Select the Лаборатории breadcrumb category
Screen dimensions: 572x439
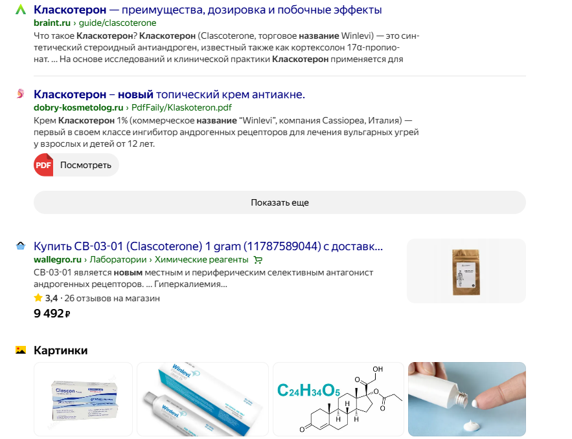pos(118,259)
